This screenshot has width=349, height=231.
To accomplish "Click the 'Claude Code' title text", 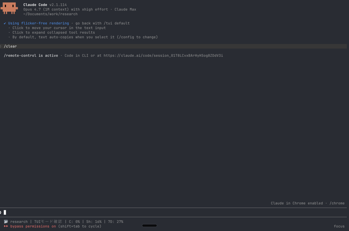I will coord(35,5).
